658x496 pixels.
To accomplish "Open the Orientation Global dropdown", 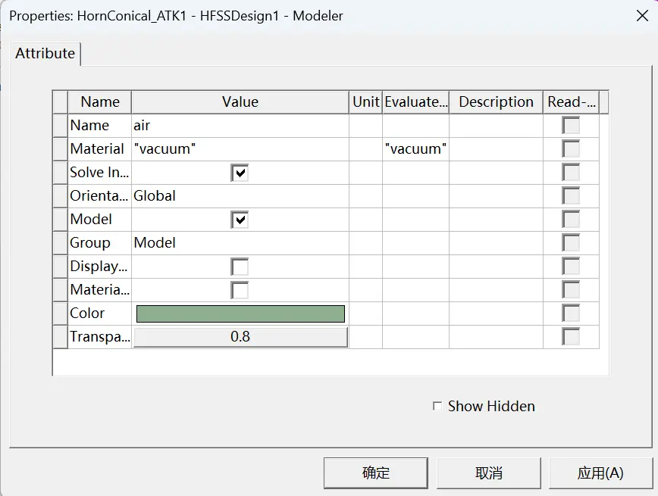I will (x=240, y=196).
